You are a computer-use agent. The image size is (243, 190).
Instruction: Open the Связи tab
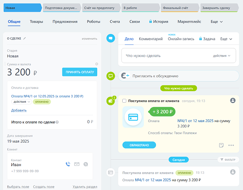click(135, 22)
